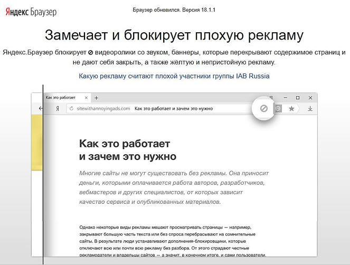Reload the page with refresh icon
350x265 pixels.
point(71,109)
